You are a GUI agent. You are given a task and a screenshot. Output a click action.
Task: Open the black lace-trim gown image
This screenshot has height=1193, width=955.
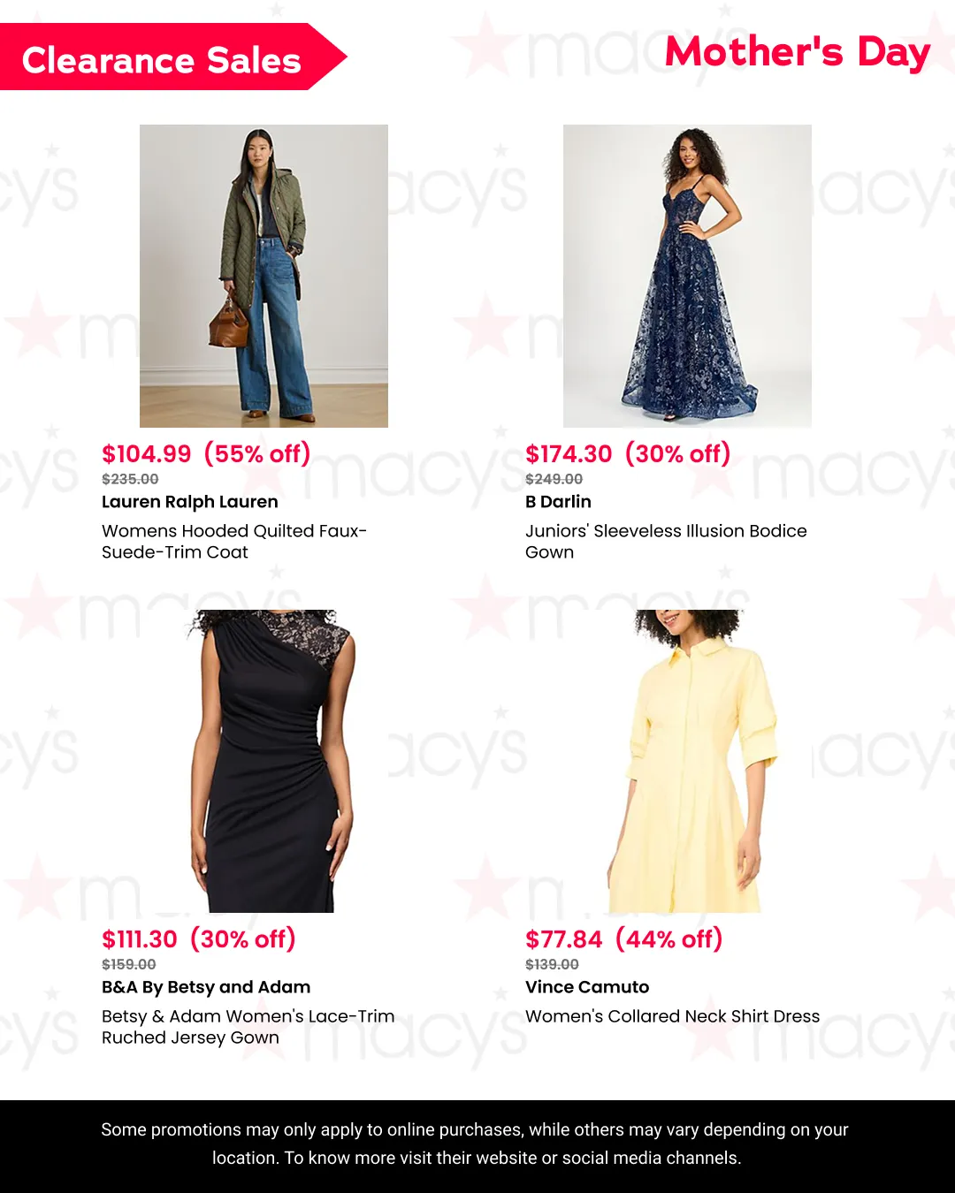click(x=264, y=761)
